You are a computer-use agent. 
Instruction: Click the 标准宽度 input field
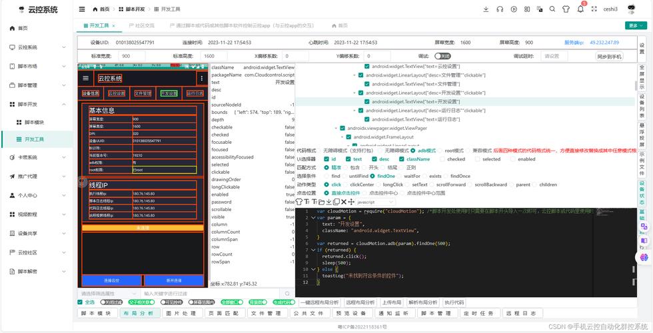tap(132, 56)
